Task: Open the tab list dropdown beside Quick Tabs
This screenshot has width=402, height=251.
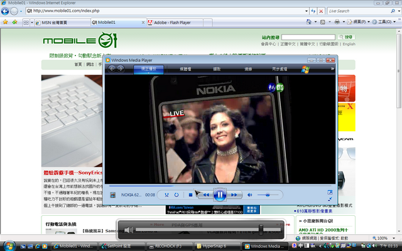Action: (32, 23)
